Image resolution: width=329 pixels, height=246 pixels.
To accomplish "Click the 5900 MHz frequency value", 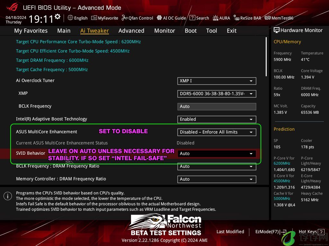I will pyautogui.click(x=282, y=59).
